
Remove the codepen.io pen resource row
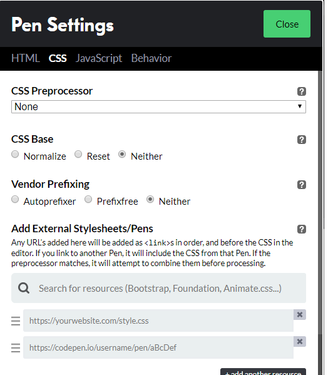300,342
